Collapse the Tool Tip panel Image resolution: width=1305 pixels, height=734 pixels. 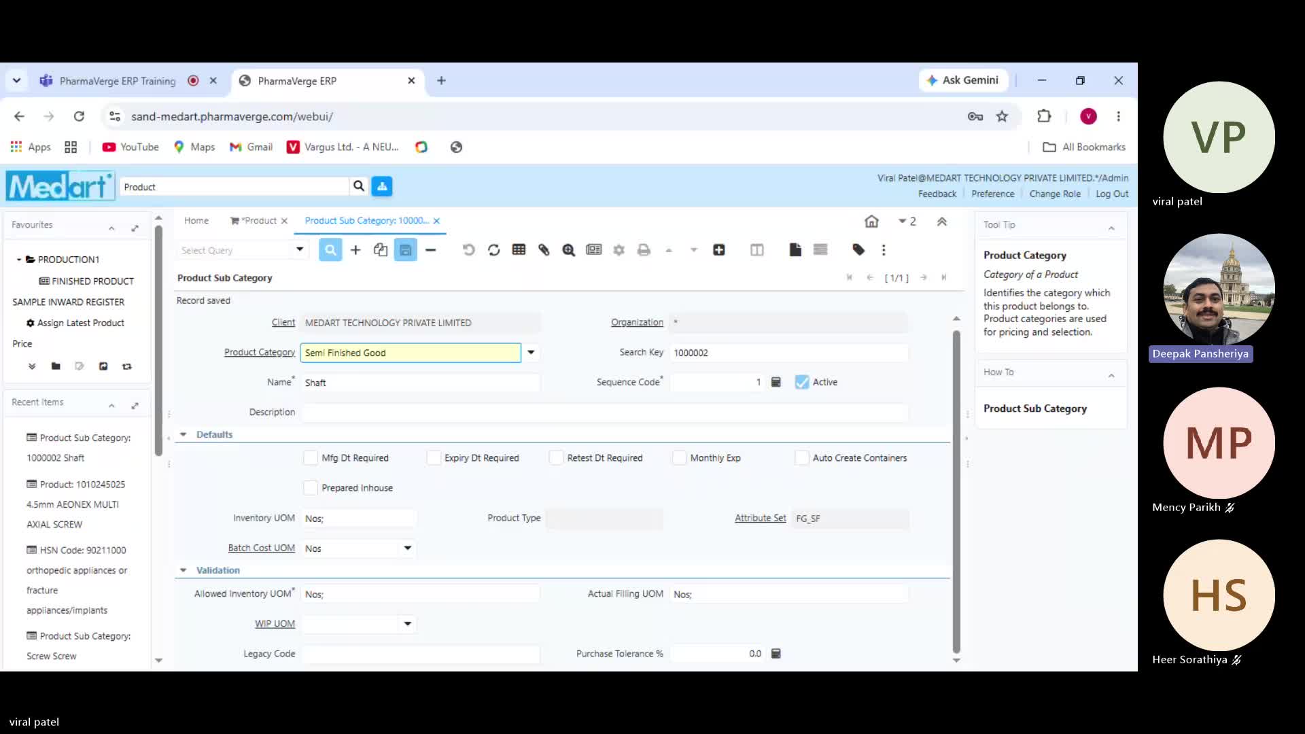[x=1111, y=228]
